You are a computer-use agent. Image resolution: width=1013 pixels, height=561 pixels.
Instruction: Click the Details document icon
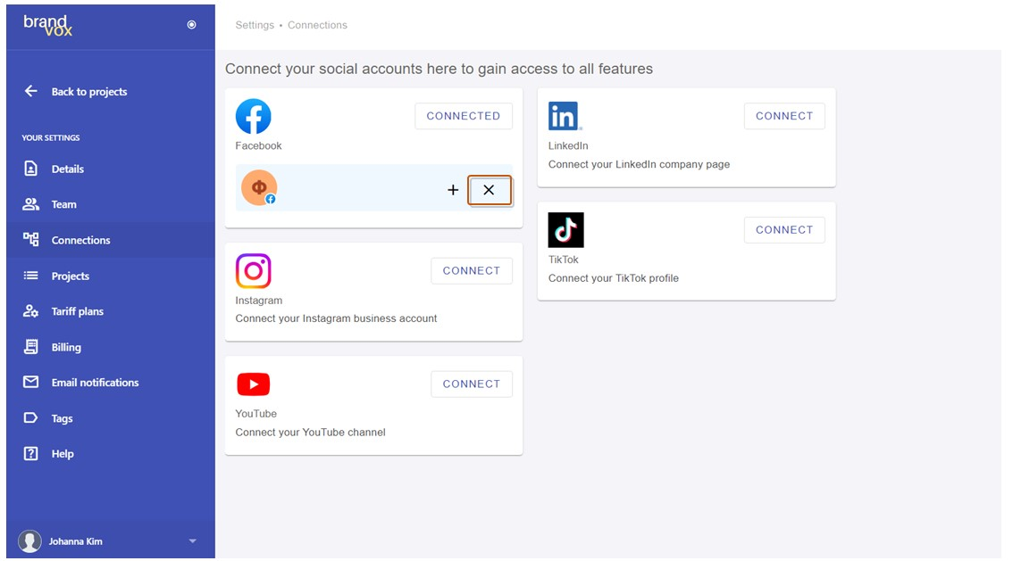click(30, 169)
